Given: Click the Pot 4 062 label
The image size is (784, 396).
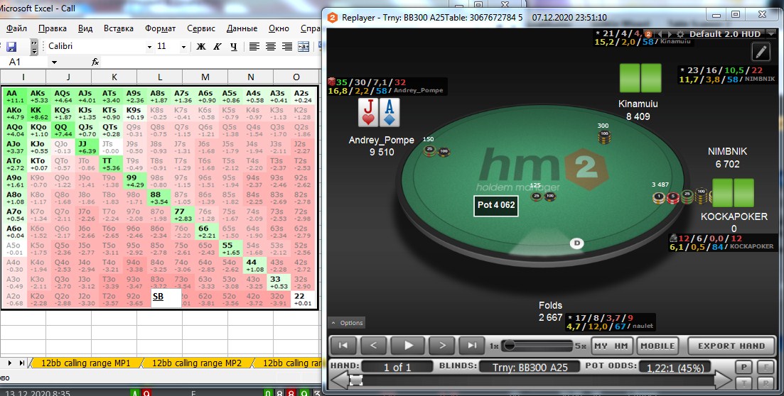Looking at the screenshot, I should (x=496, y=204).
